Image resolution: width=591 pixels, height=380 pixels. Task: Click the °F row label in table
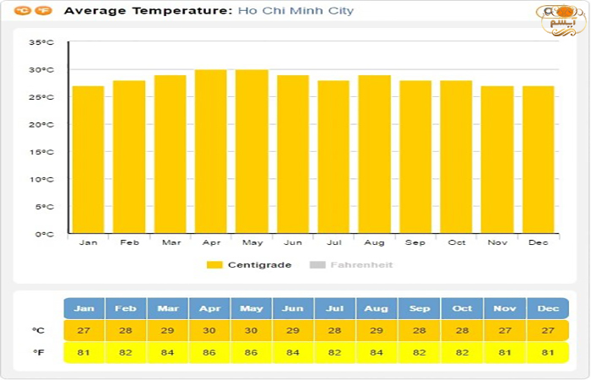point(39,352)
